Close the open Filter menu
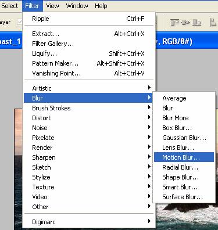The height and width of the screenshot is (230, 218). (x=32, y=6)
